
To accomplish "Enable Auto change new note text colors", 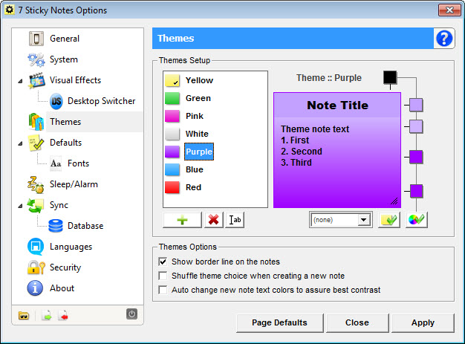I will 163,290.
